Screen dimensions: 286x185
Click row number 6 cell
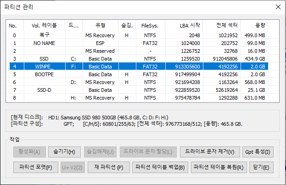coord(15,82)
